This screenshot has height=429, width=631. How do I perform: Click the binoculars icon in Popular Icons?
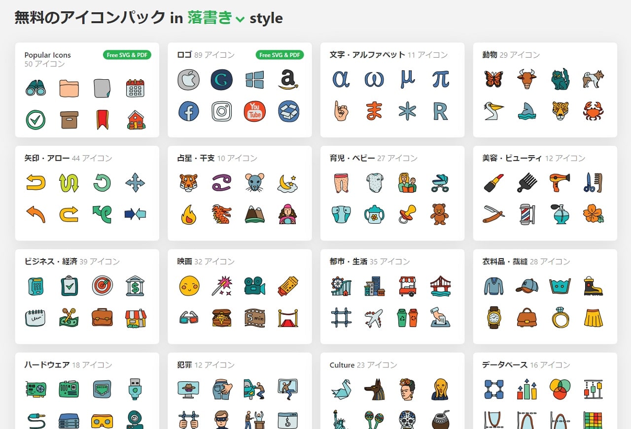tap(35, 88)
